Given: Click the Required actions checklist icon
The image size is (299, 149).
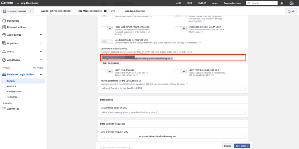Looking at the screenshot, I should (x=4, y=27).
